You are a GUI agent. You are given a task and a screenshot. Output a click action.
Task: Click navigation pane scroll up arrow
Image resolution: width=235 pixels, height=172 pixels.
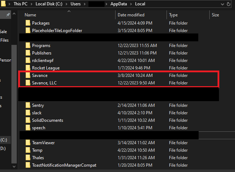click(x=14, y=14)
